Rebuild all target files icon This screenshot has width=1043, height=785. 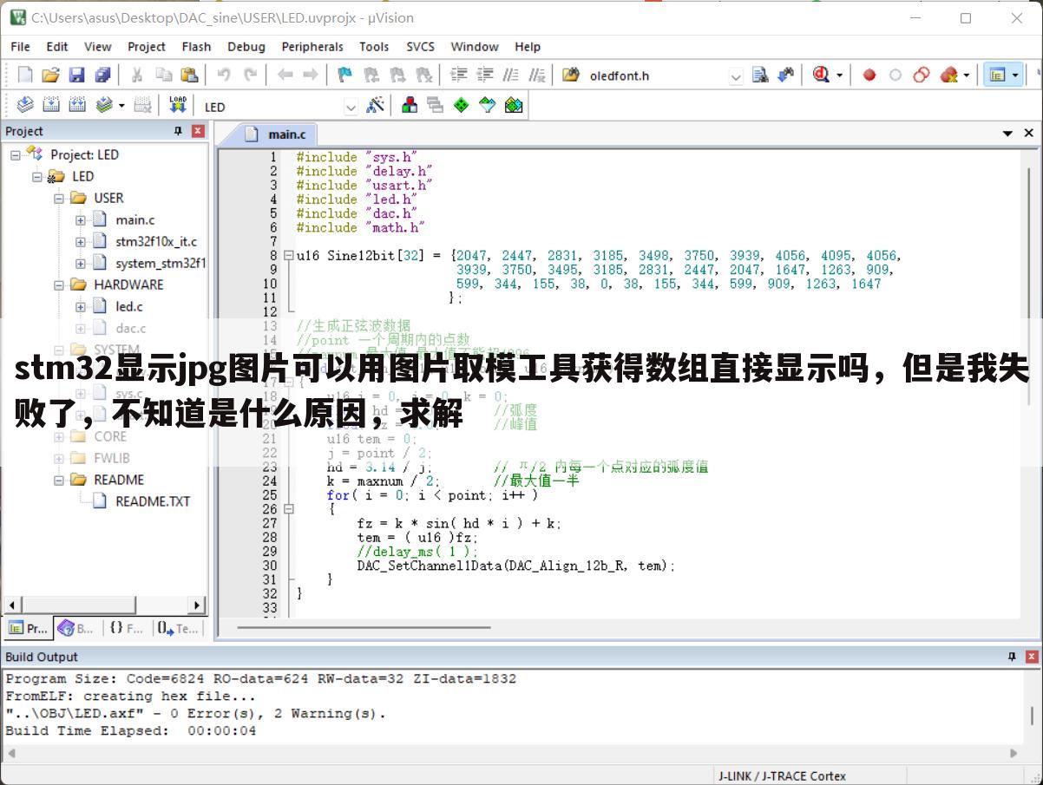tap(77, 106)
